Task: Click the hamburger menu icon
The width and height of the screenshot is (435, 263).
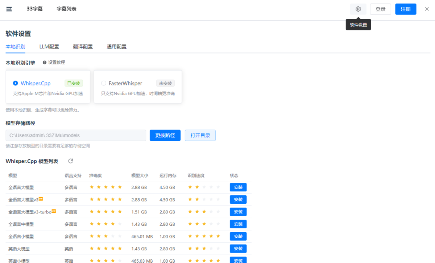Action: coord(9,9)
